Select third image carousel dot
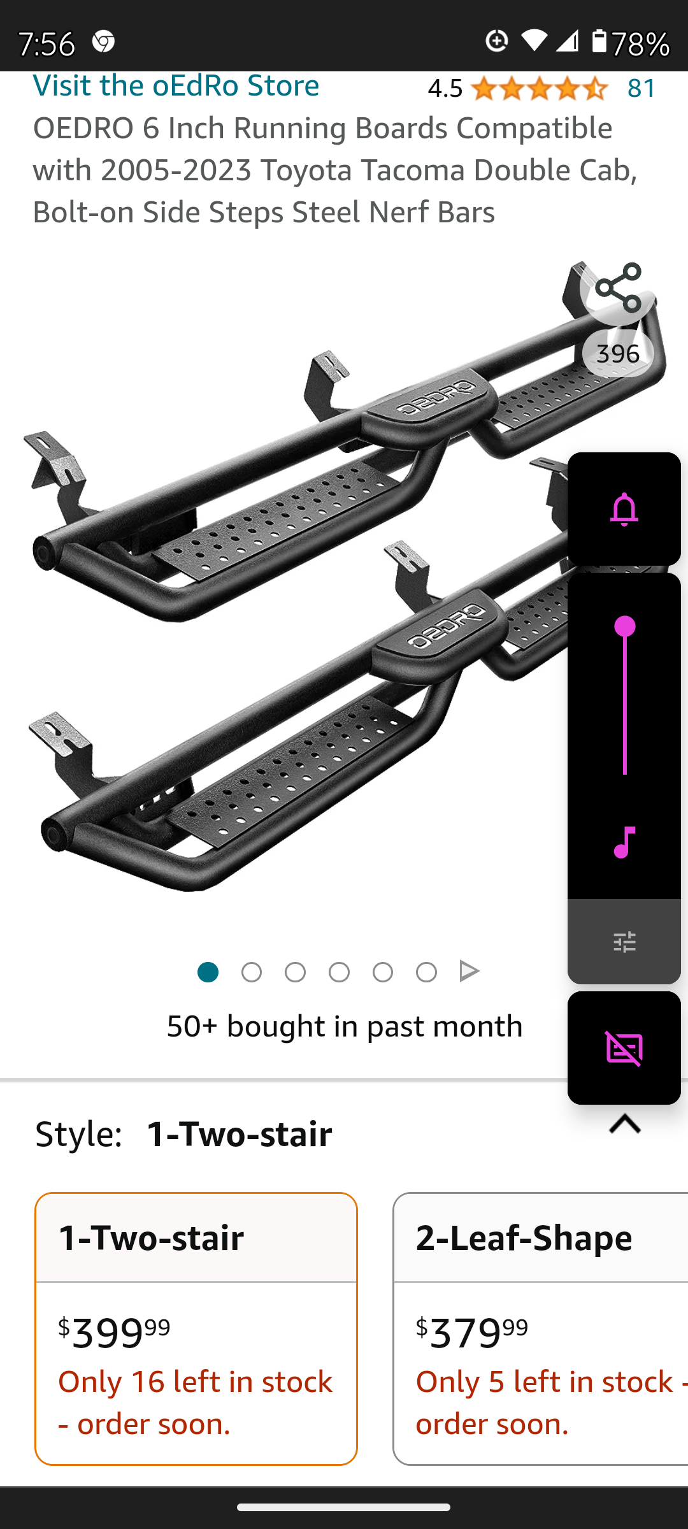This screenshot has height=1529, width=688. [295, 972]
